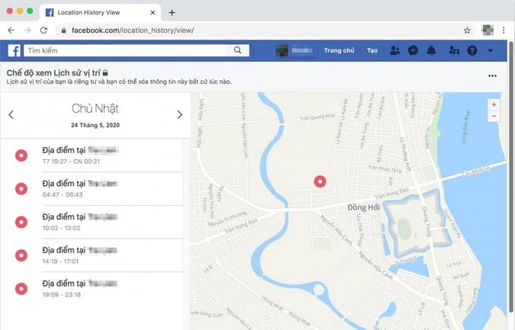Open the notifications bell icon
This screenshot has height=330, width=515.
[431, 51]
